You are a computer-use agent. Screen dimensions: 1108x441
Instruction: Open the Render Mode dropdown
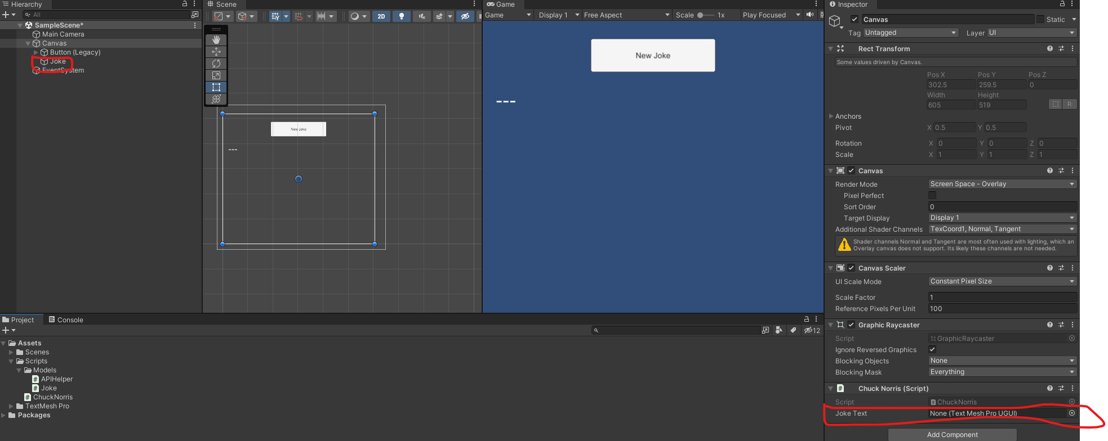click(x=1002, y=184)
